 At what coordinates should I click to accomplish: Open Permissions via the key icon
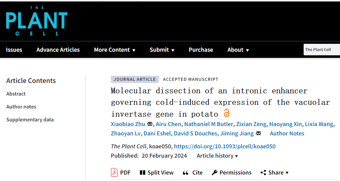(x=215, y=173)
